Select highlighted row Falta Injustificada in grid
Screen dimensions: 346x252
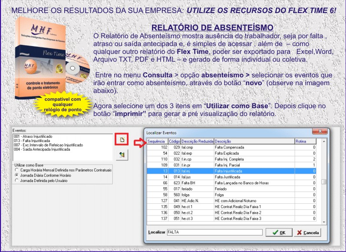(x=231, y=171)
